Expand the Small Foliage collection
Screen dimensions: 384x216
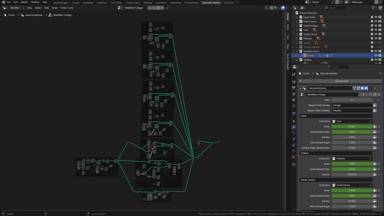[x=297, y=26]
